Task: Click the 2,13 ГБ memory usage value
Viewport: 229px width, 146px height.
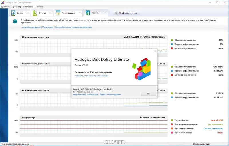Action: click(219, 93)
